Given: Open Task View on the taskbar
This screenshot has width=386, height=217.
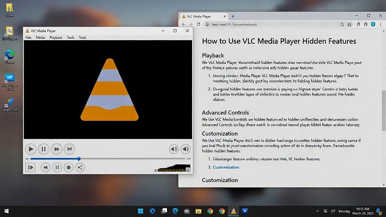Looking at the screenshot, I should click(164, 211).
